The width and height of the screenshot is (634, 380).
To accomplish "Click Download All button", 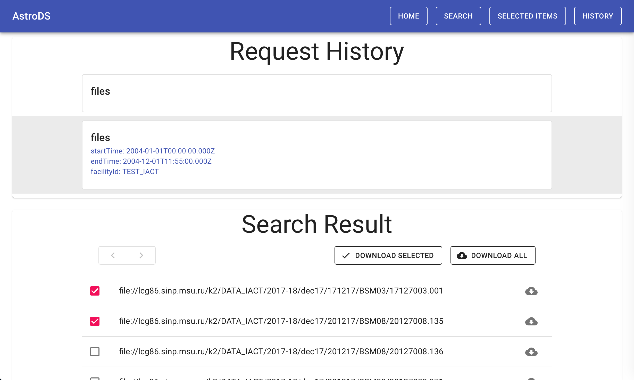I will (x=493, y=255).
